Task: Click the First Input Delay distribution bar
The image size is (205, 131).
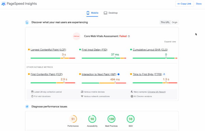Action: click(104, 58)
